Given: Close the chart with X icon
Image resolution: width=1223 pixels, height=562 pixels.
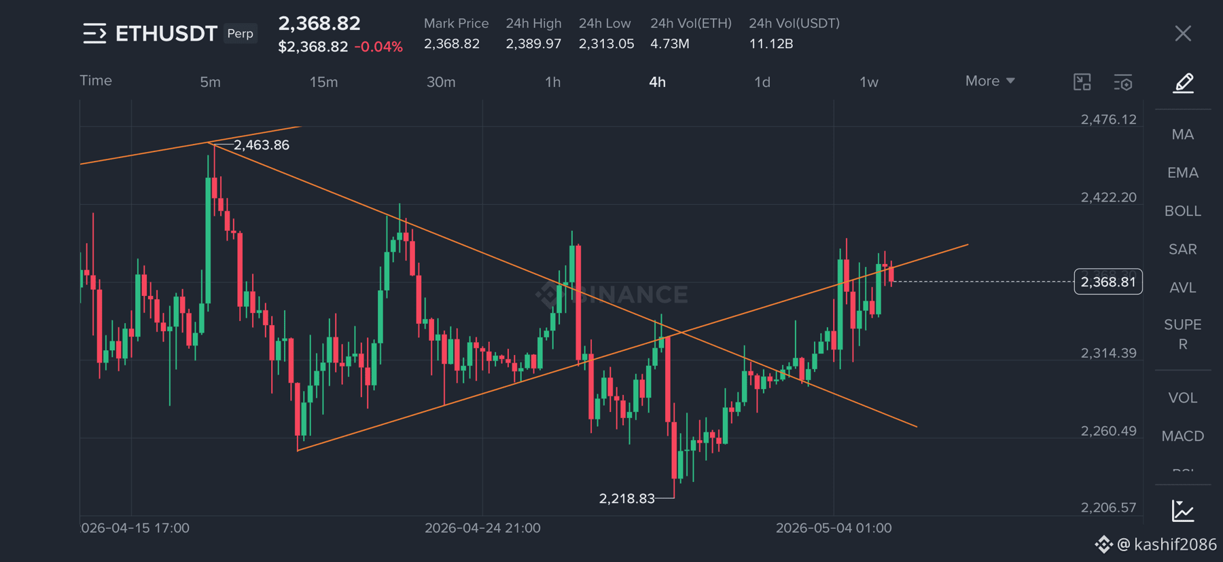Looking at the screenshot, I should click(x=1183, y=33).
